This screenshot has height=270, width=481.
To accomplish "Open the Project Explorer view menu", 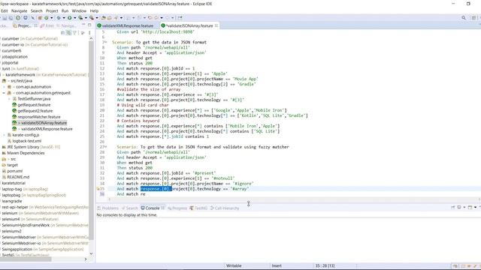I will pos(89,32).
